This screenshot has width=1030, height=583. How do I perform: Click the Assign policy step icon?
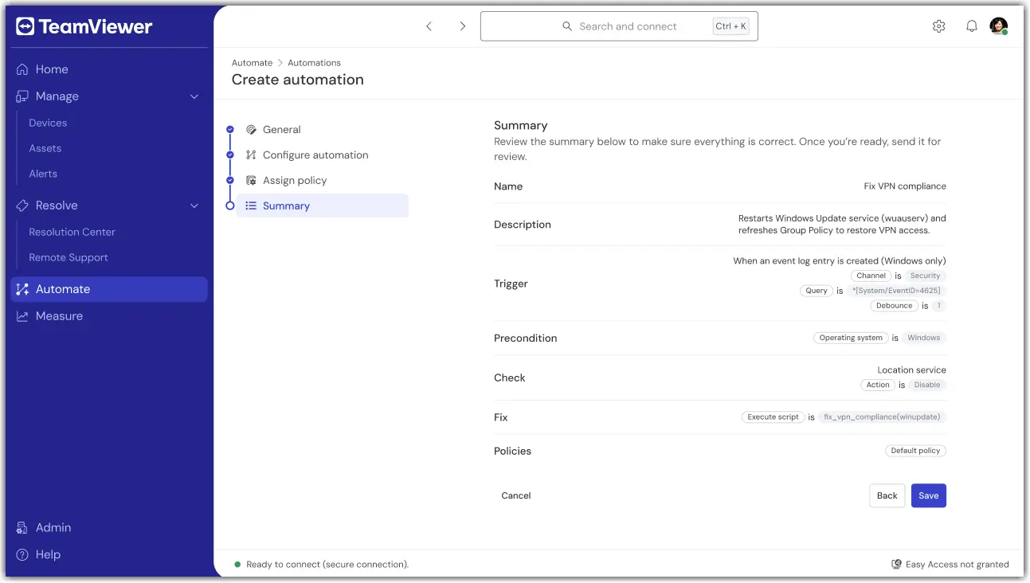point(251,181)
